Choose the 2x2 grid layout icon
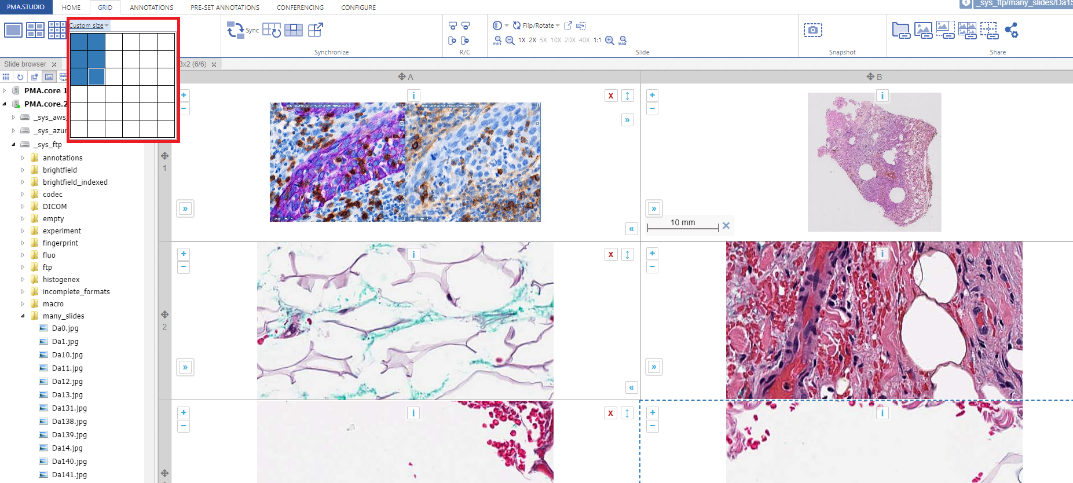The image size is (1073, 483). pyautogui.click(x=35, y=30)
